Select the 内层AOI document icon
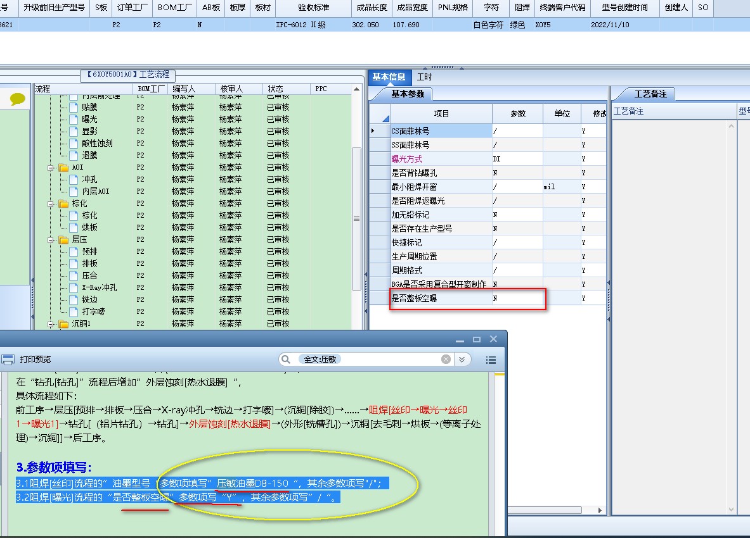Viewport: 750px width, 538px height. click(74, 191)
